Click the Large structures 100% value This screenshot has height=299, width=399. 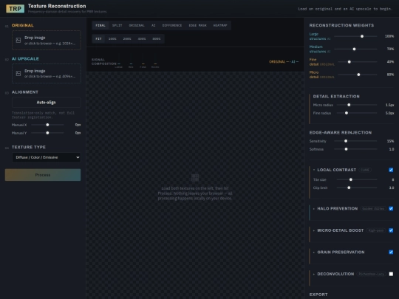389,36
